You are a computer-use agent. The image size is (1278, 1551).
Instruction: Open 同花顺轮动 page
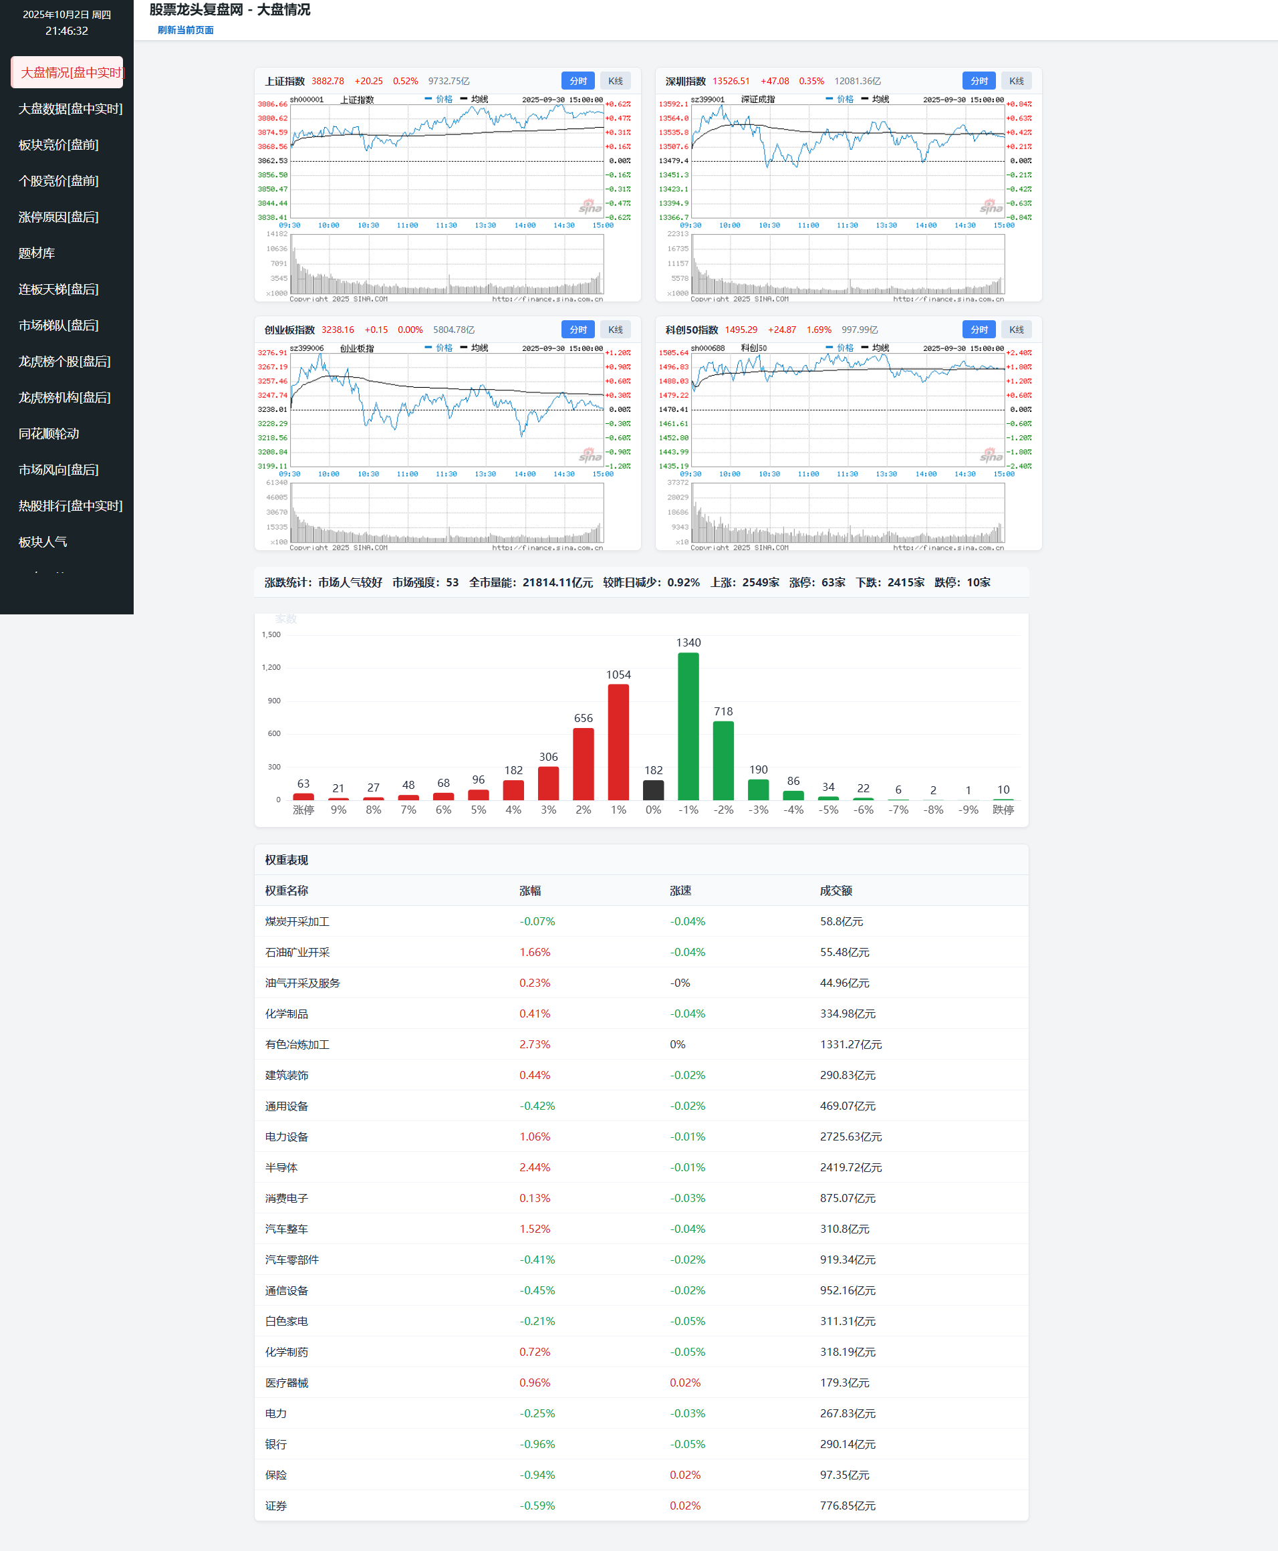(49, 434)
